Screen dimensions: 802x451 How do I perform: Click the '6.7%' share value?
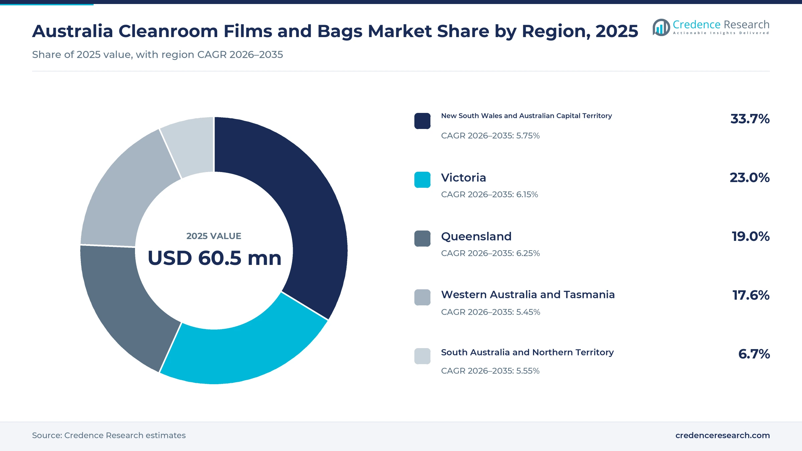754,354
